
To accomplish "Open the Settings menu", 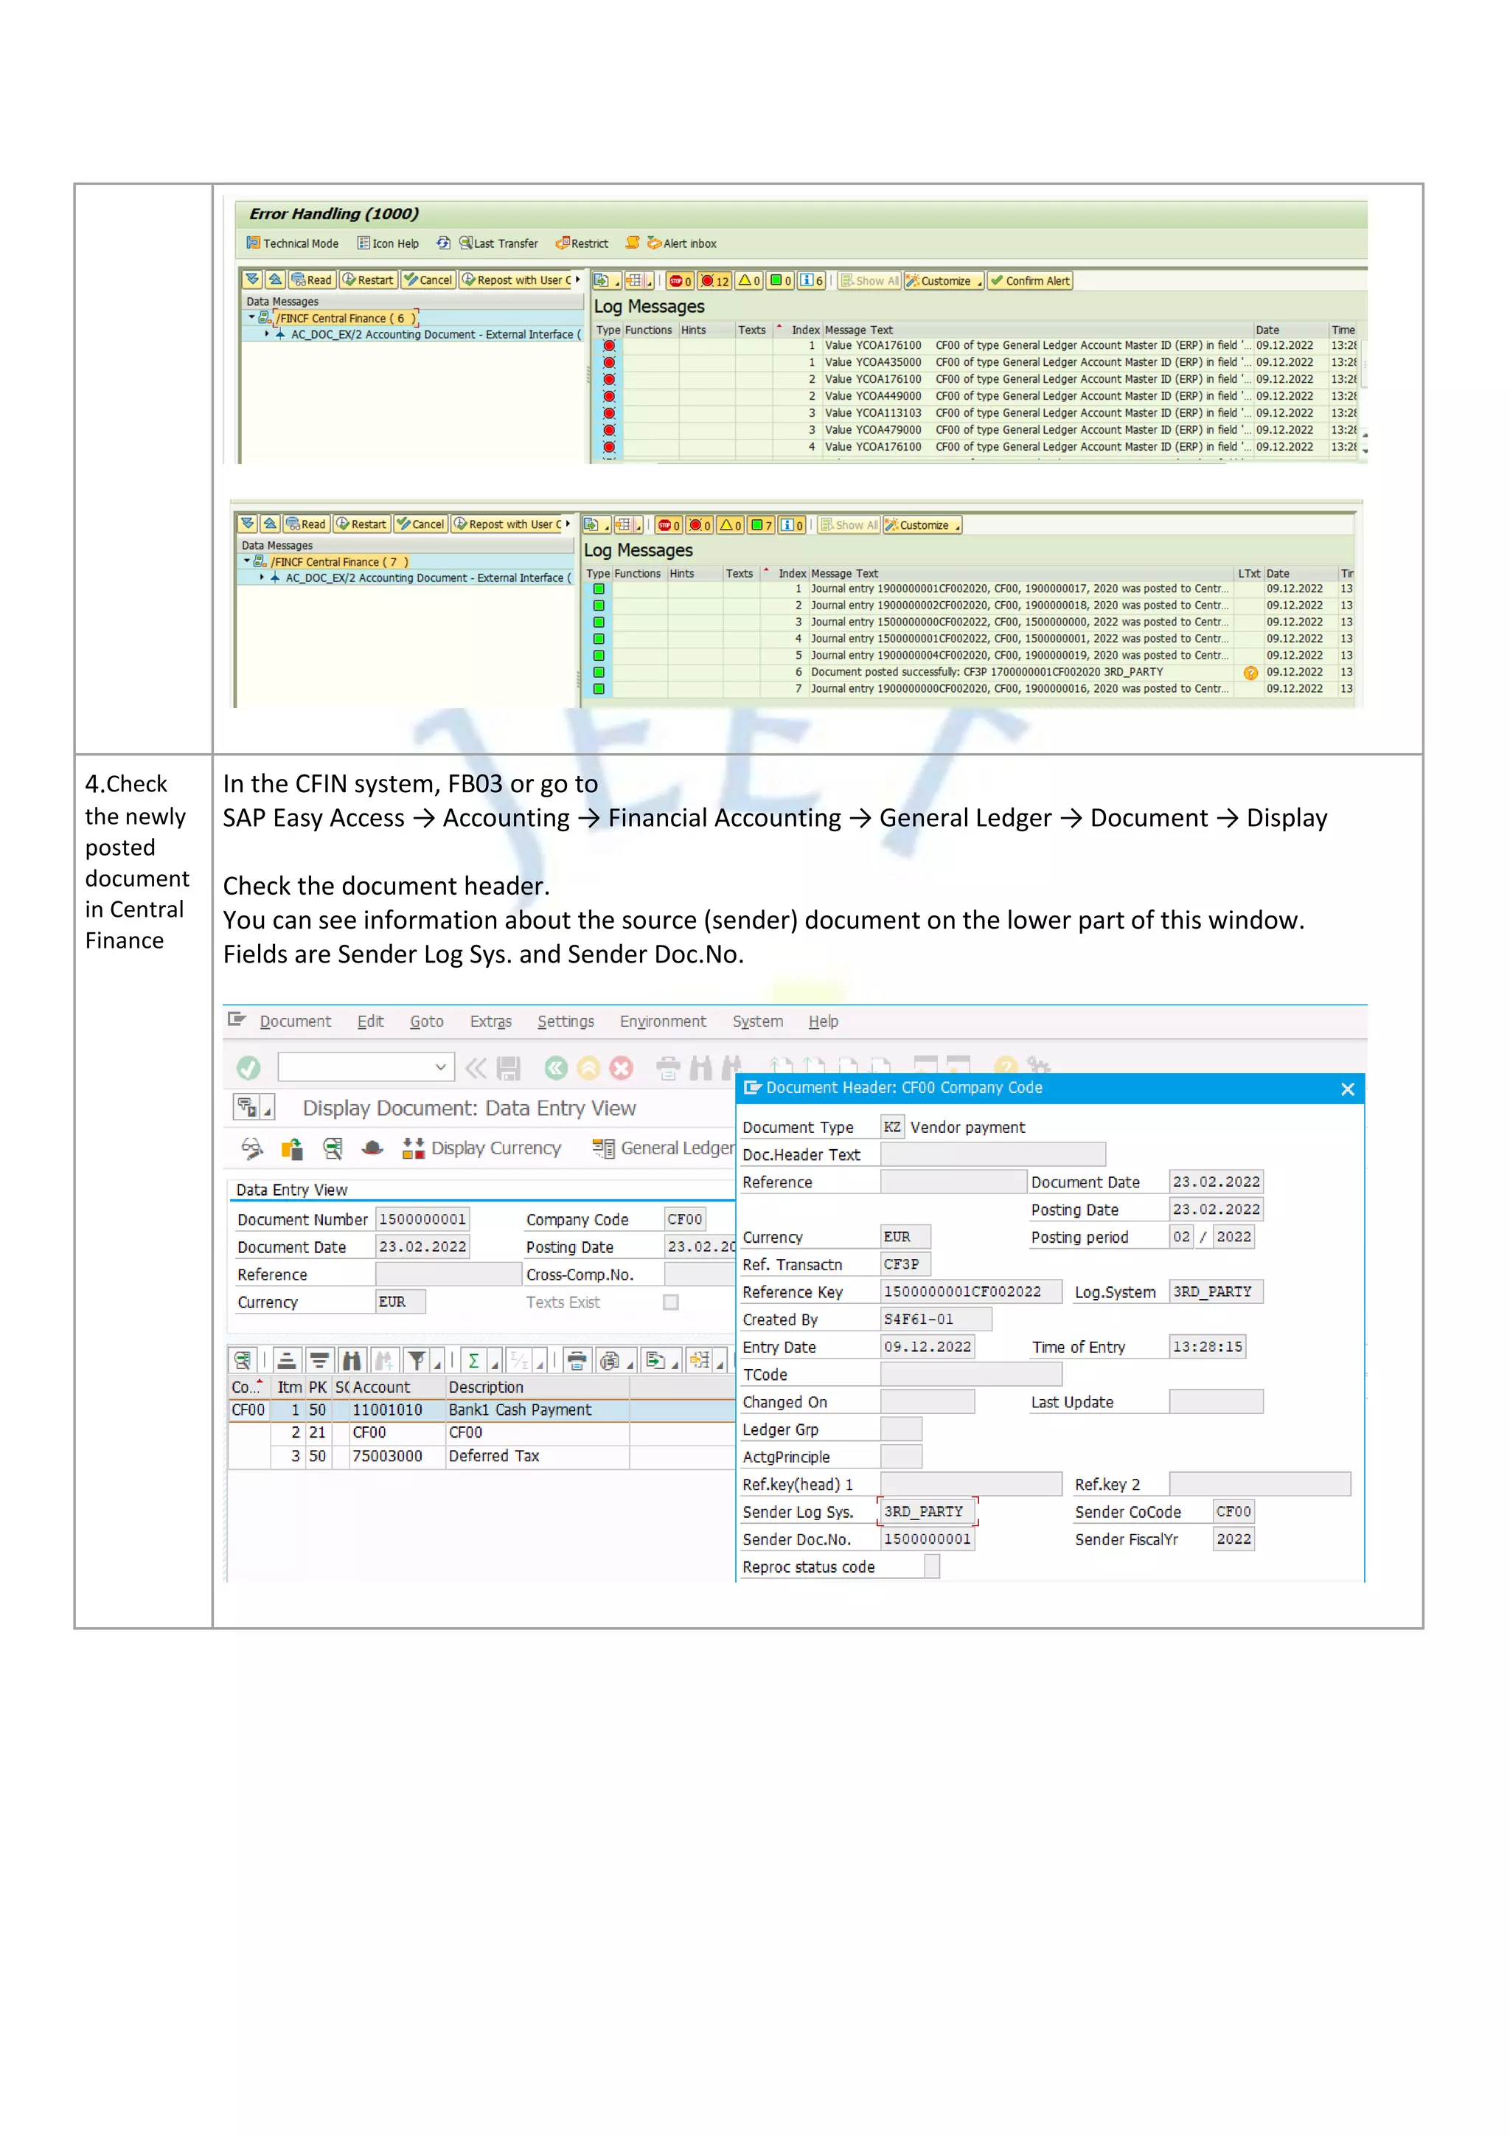I will pos(566,1022).
